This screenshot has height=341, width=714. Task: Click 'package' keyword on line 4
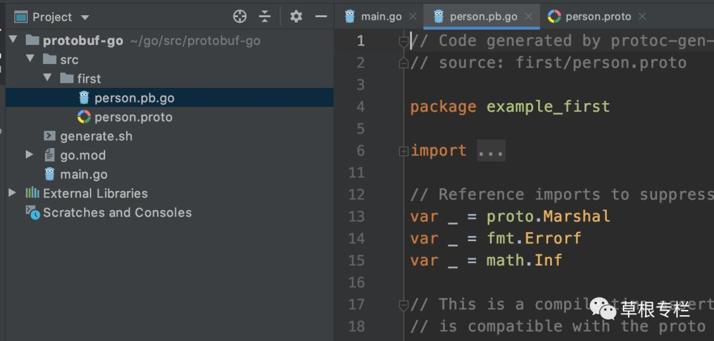tap(443, 107)
